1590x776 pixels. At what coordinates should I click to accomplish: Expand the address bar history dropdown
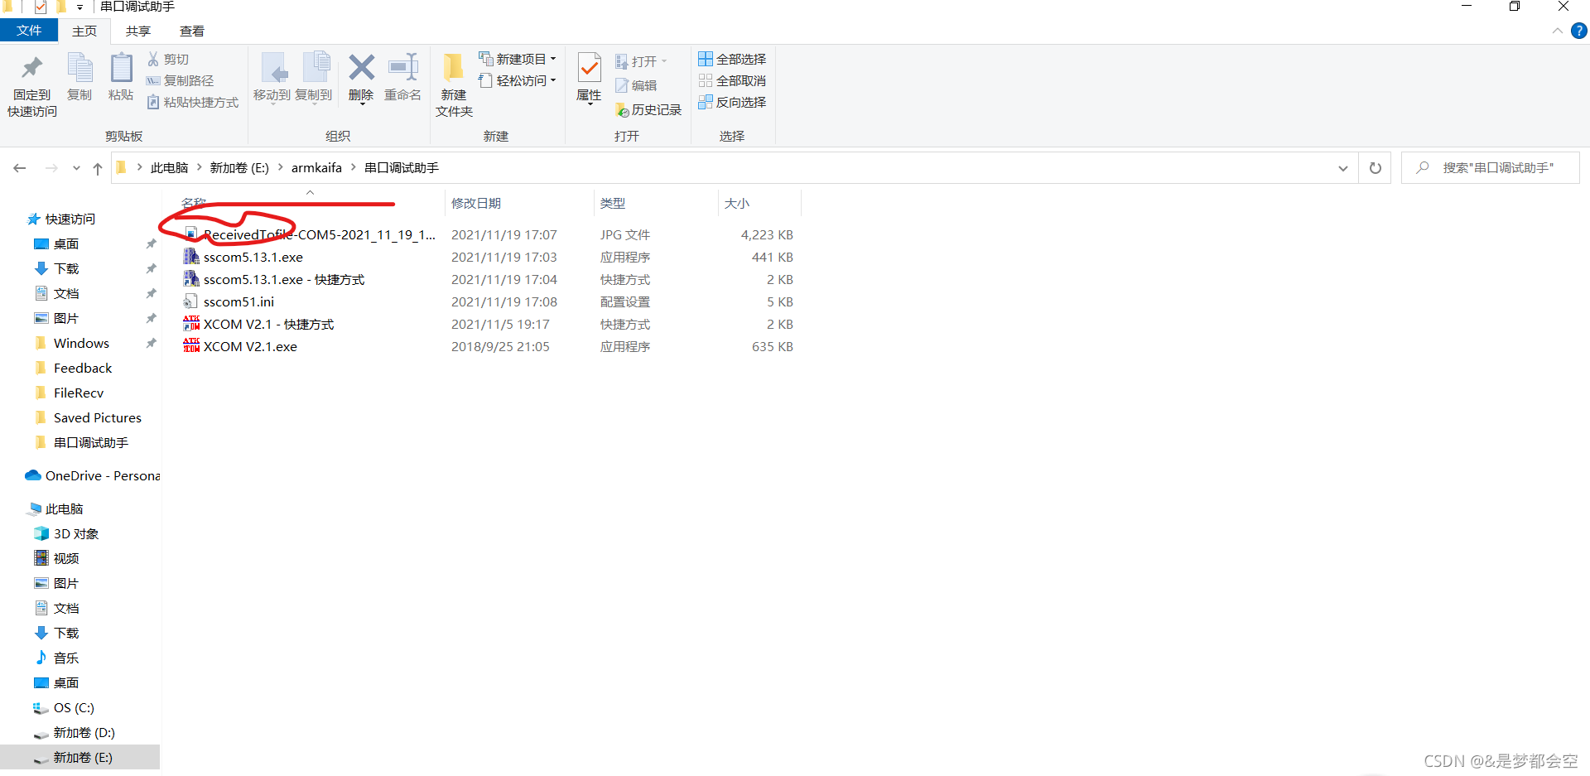pyautogui.click(x=1342, y=168)
